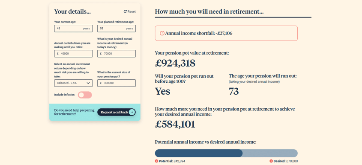362x165 pixels.
Task: Click the Request a call back button
Action: [117, 112]
